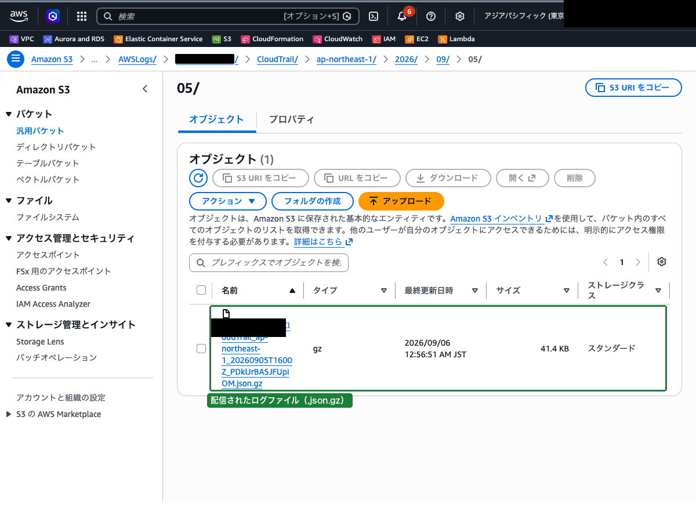Check the json.gz log file row checkbox

click(201, 349)
